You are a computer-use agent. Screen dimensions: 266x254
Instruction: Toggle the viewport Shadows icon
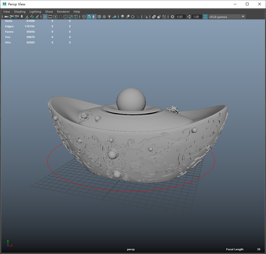pyautogui.click(x=114, y=17)
